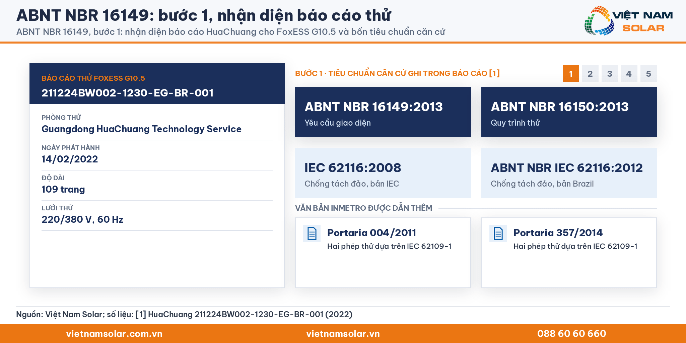Go to step 5 in the indicator

pyautogui.click(x=648, y=74)
